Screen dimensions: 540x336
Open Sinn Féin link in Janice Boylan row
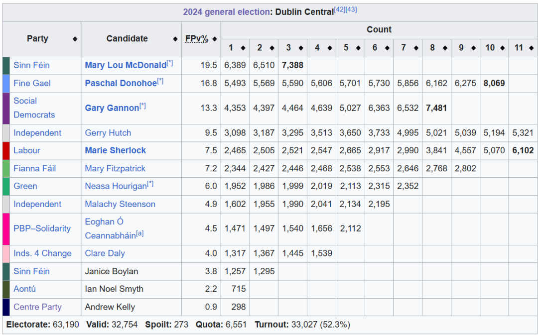pyautogui.click(x=32, y=271)
